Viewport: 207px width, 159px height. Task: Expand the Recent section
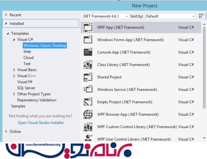(6, 15)
